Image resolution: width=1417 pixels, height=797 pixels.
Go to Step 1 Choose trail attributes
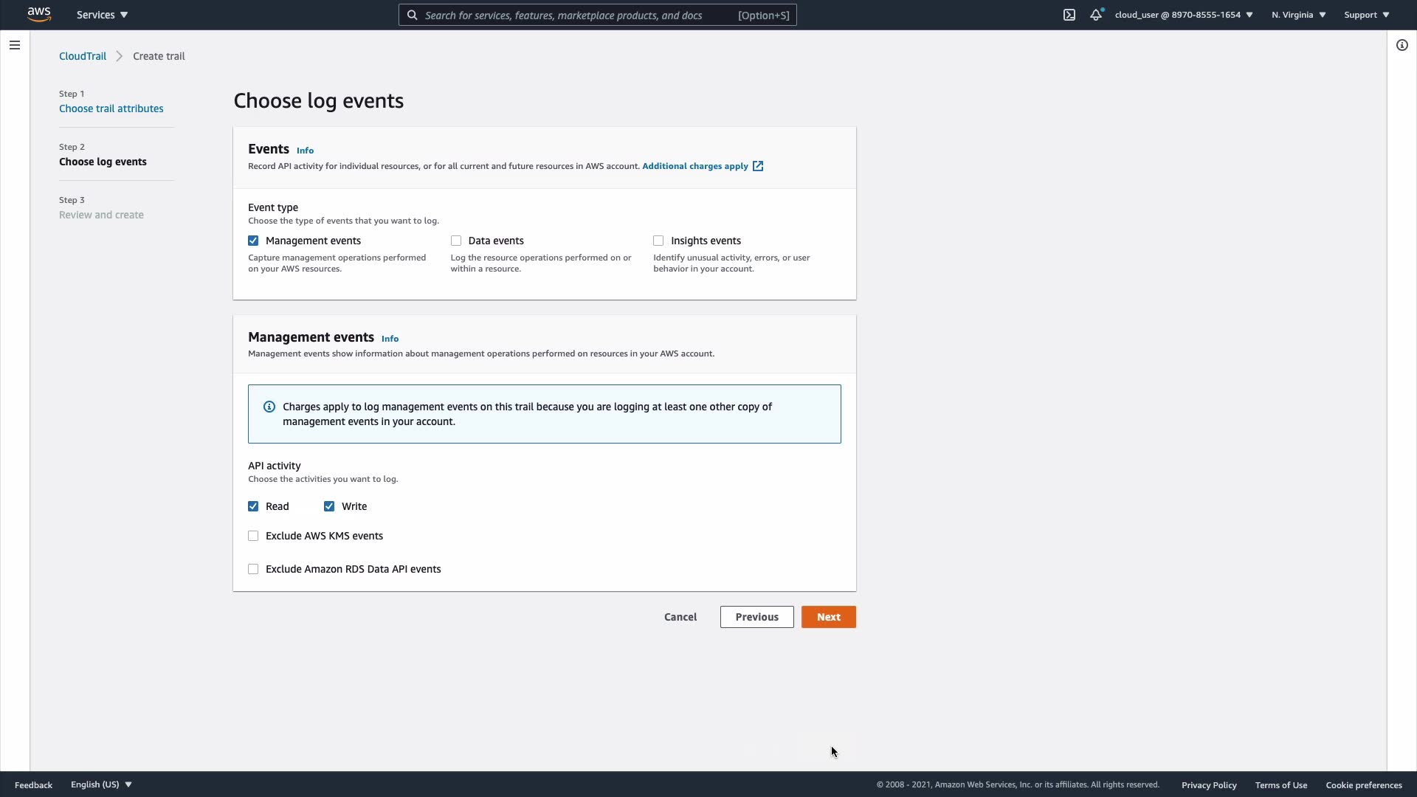pos(111,108)
